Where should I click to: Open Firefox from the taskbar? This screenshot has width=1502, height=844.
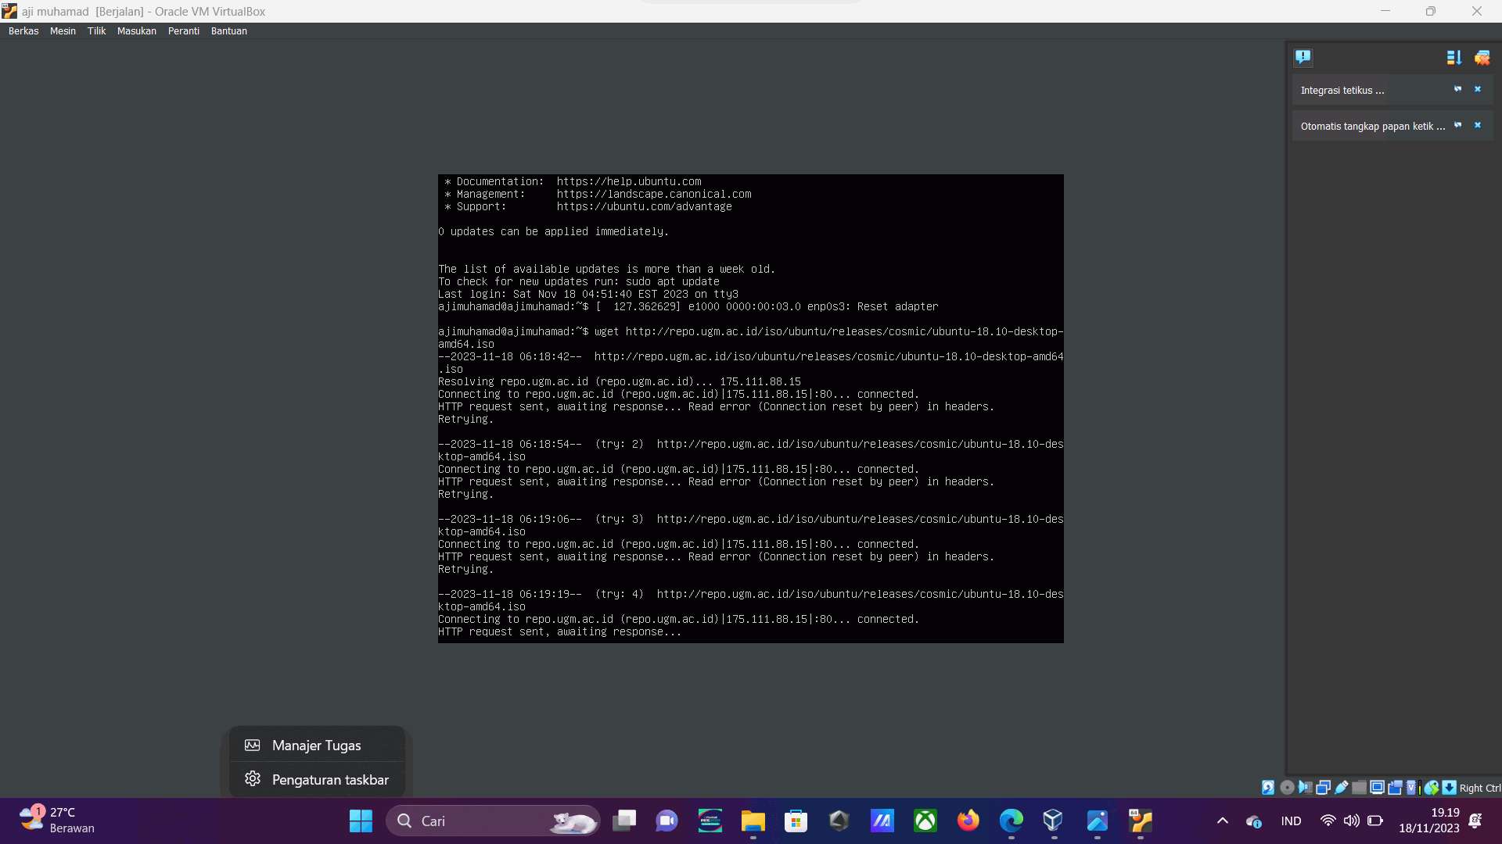click(x=968, y=821)
